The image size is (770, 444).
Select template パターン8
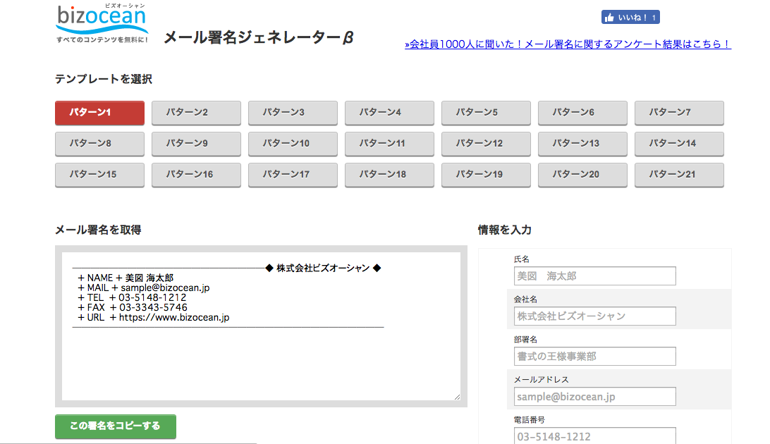99,143
